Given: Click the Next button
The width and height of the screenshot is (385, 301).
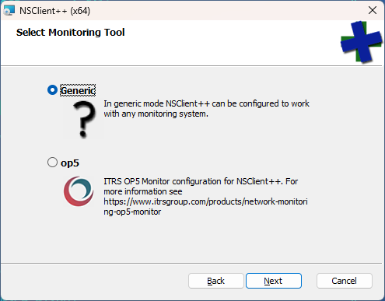Looking at the screenshot, I should tap(274, 281).
